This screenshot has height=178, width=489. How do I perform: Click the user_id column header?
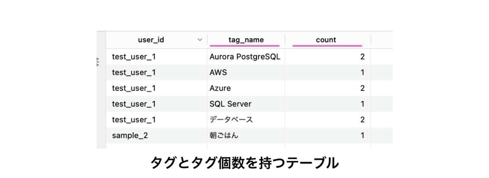pos(157,40)
